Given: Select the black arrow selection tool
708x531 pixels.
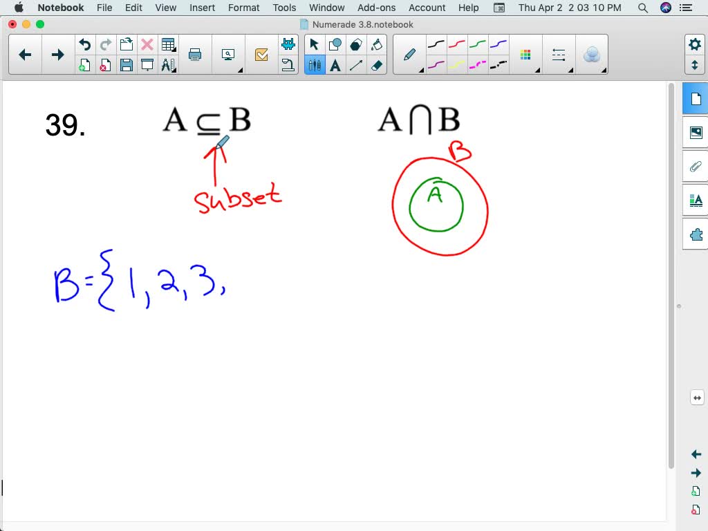Looking at the screenshot, I should point(313,44).
